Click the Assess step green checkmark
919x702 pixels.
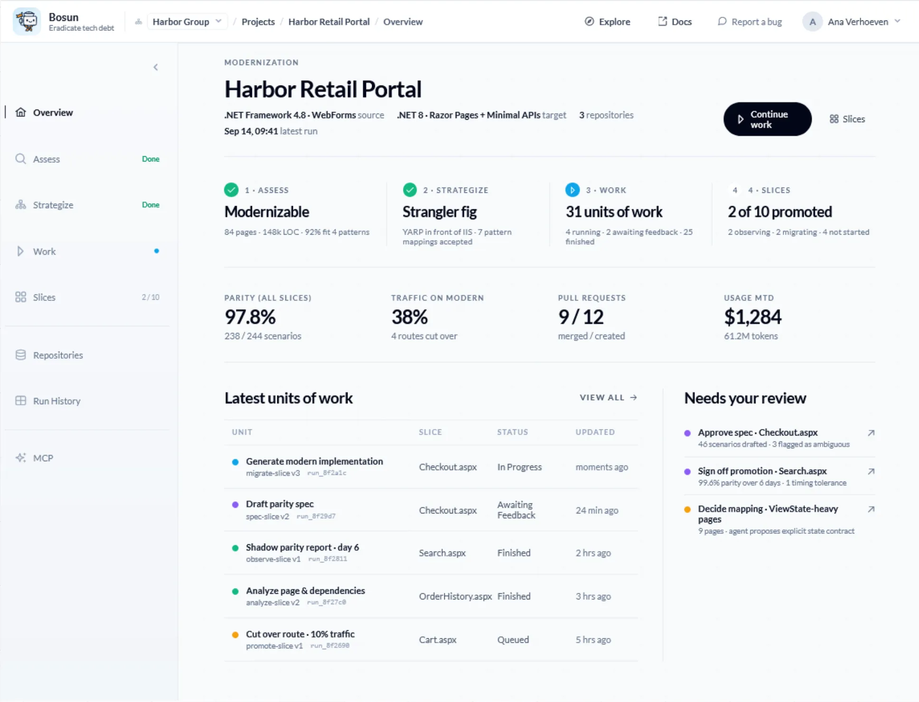click(231, 190)
